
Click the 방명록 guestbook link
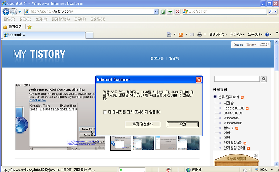(174, 58)
